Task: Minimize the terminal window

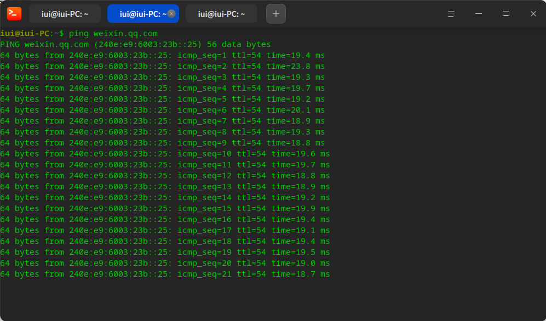Action: pyautogui.click(x=479, y=14)
